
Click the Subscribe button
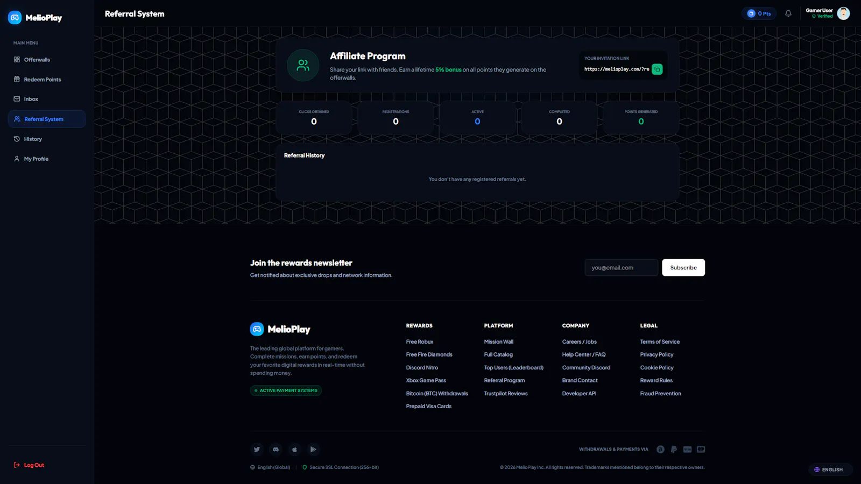(683, 268)
